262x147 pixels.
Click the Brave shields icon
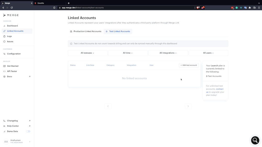point(198,8)
